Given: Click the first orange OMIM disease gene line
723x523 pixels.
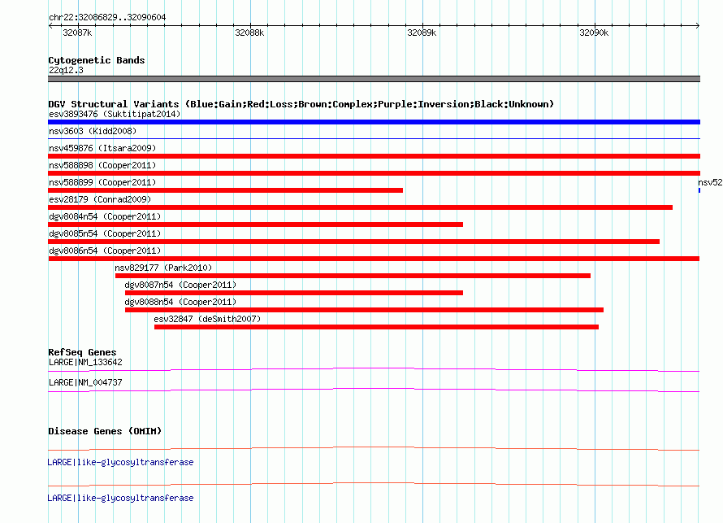Looking at the screenshot, I should [x=374, y=449].
